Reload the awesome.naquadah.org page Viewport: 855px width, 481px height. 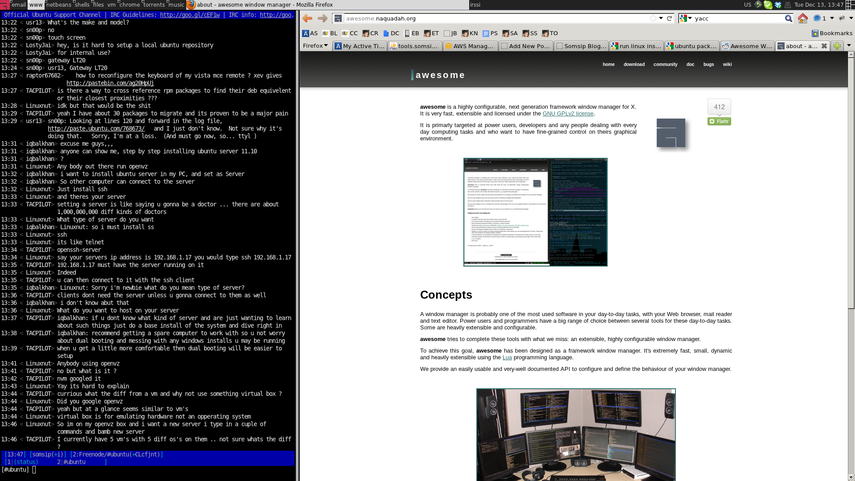(669, 18)
